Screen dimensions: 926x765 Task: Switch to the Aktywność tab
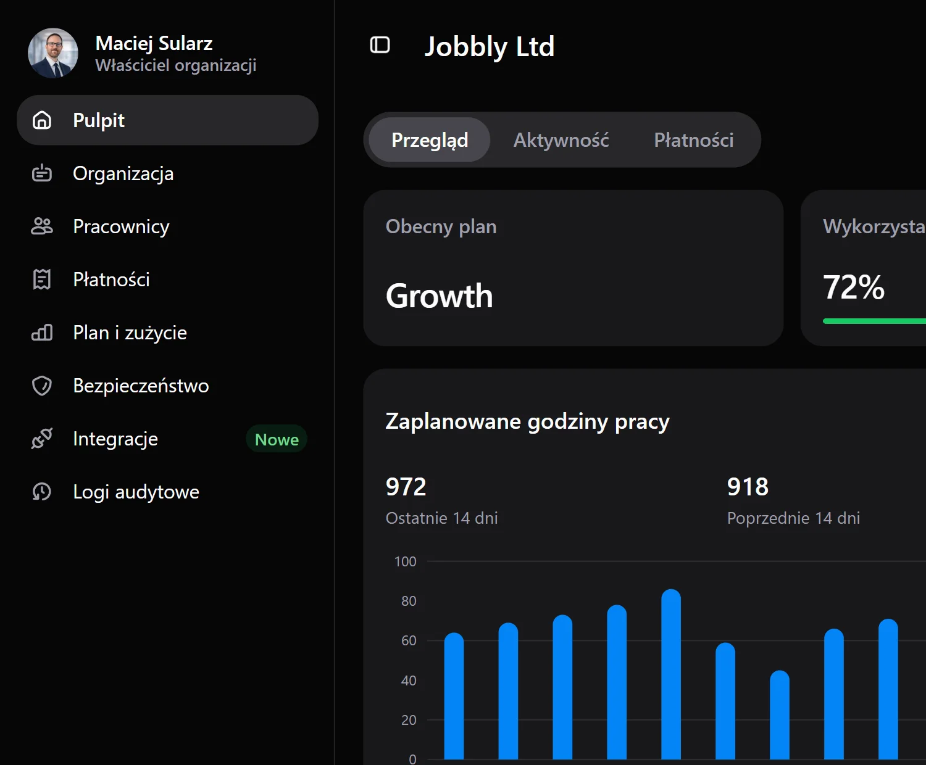[561, 140]
